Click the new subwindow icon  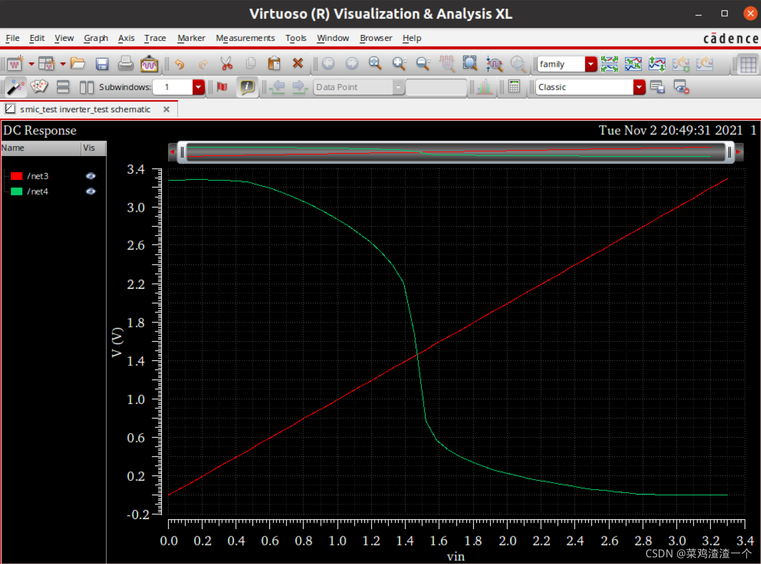coord(46,64)
